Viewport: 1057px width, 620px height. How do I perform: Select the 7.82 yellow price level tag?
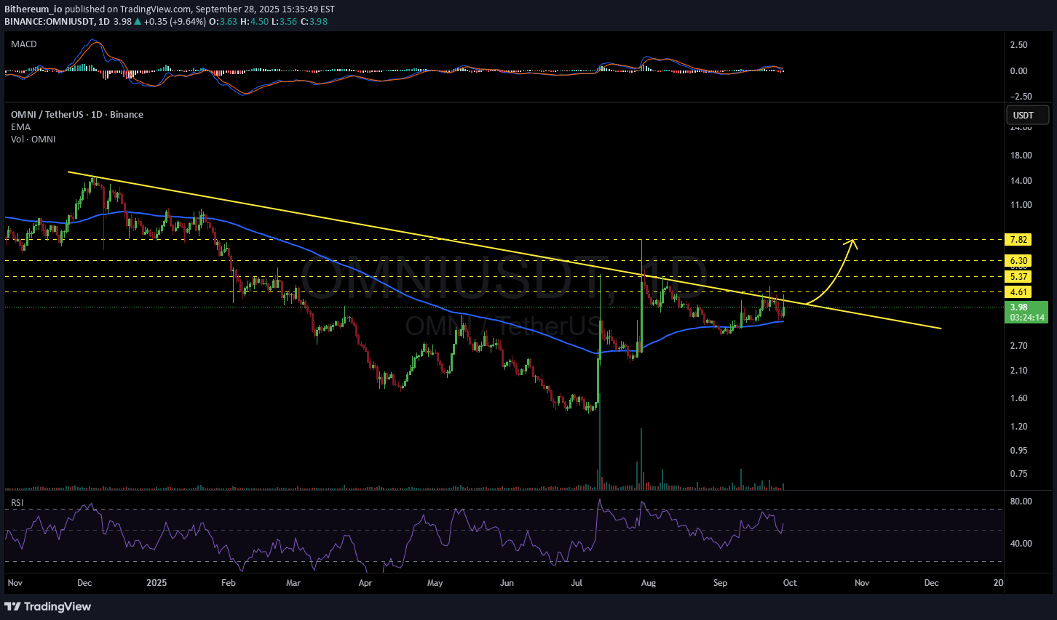click(1018, 240)
